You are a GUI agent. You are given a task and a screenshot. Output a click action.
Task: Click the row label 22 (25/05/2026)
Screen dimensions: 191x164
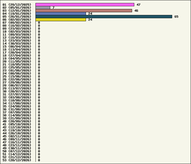17,67
